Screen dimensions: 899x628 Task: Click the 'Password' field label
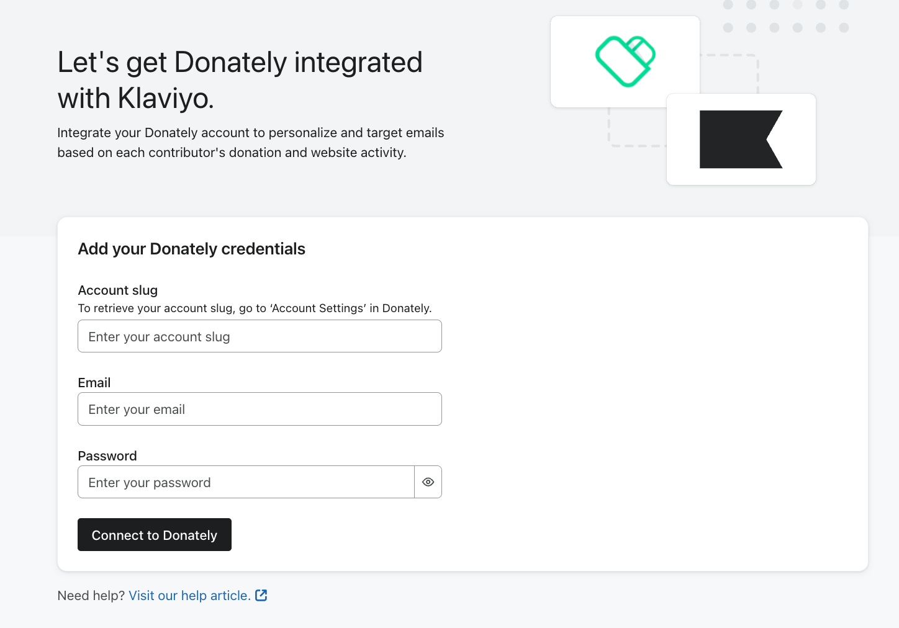(x=107, y=456)
